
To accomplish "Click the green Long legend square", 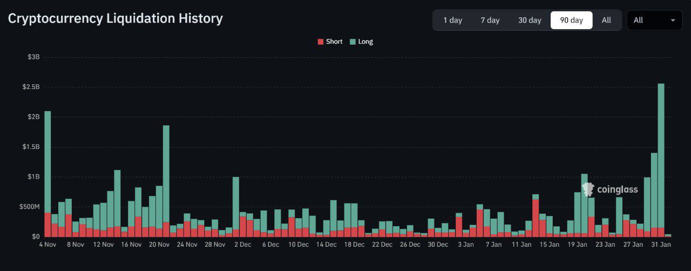I will click(353, 42).
